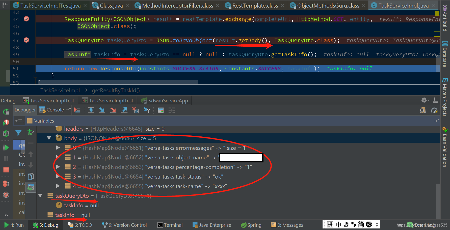This screenshot has width=450, height=230.
Task: Toggle the breakpoint on line 44
Action: point(26,19)
